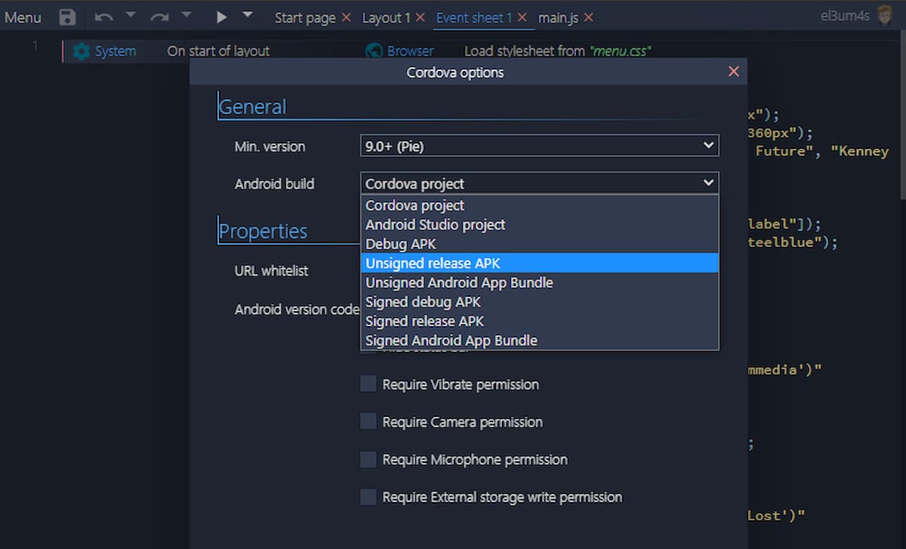Close the Start page tab
This screenshot has width=906, height=549.
pyautogui.click(x=346, y=17)
